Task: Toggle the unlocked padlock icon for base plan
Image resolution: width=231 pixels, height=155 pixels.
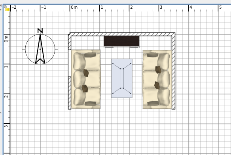Action: 7,8
